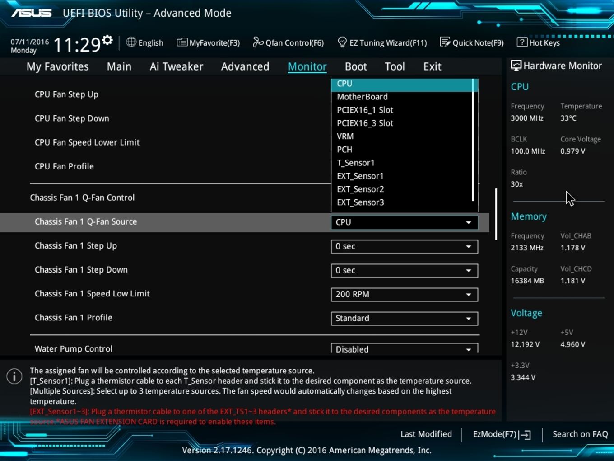Change language via English label
Image resolution: width=614 pixels, height=461 pixels.
151,43
